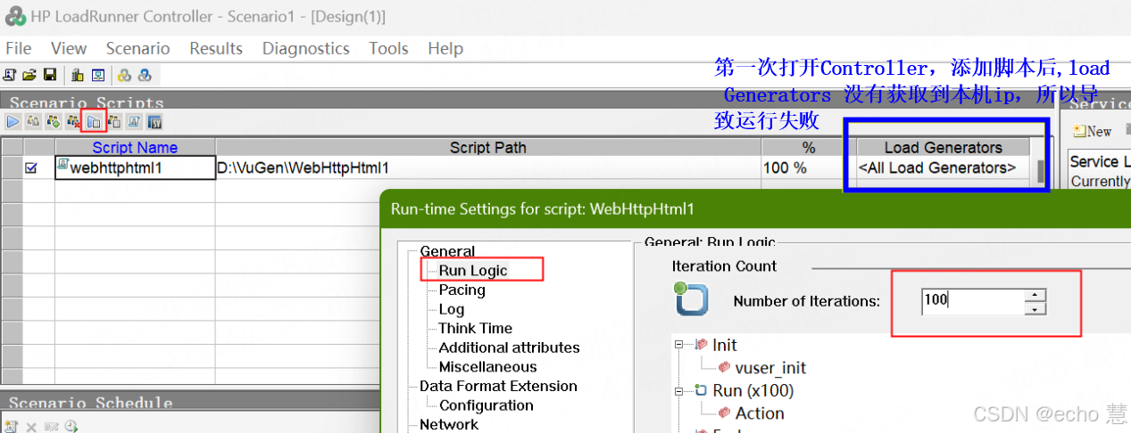Click the script icon beside webhttphtml1

(x=62, y=166)
